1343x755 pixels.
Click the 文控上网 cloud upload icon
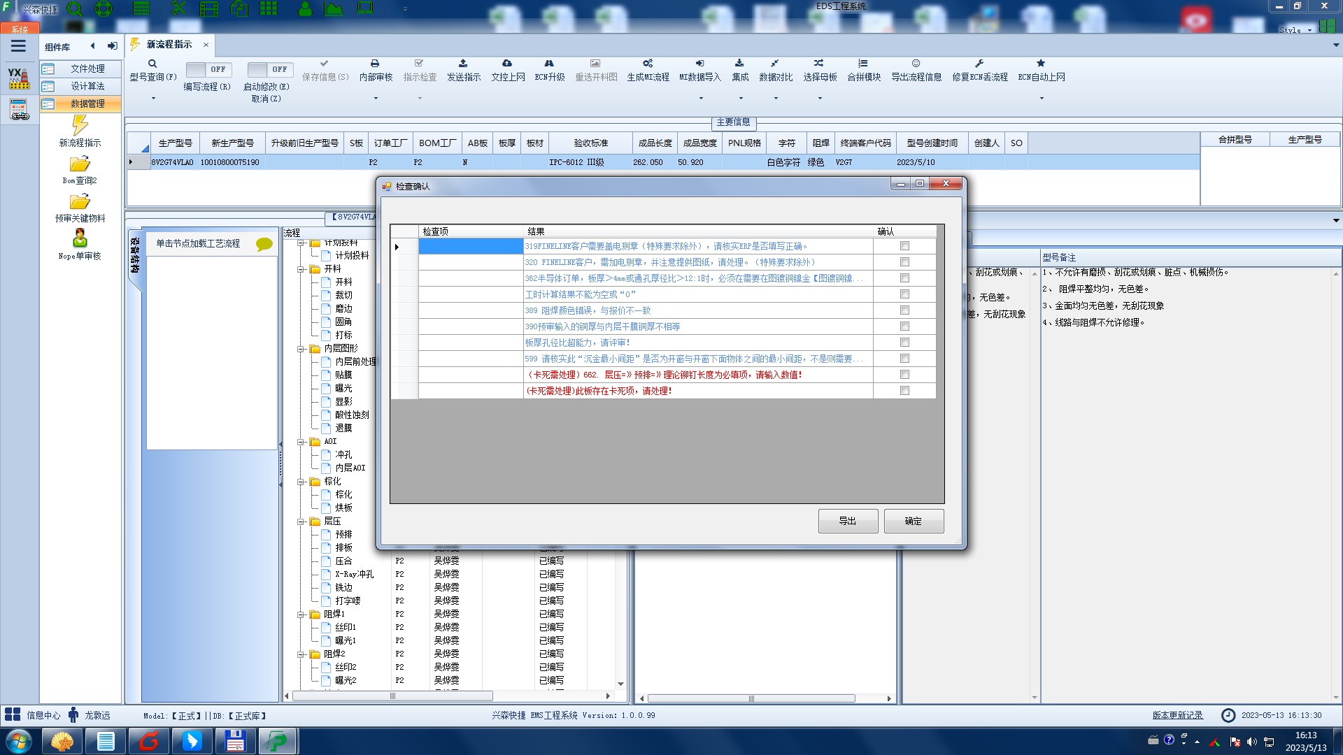click(507, 64)
